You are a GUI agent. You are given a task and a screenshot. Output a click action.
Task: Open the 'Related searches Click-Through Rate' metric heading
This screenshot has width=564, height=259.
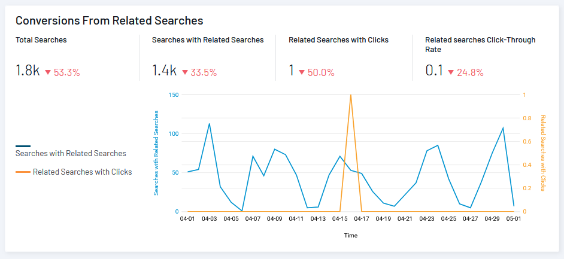click(x=480, y=45)
